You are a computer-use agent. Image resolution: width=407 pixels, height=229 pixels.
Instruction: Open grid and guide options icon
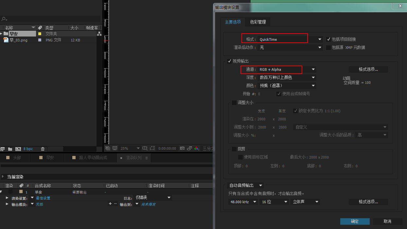tap(145, 148)
